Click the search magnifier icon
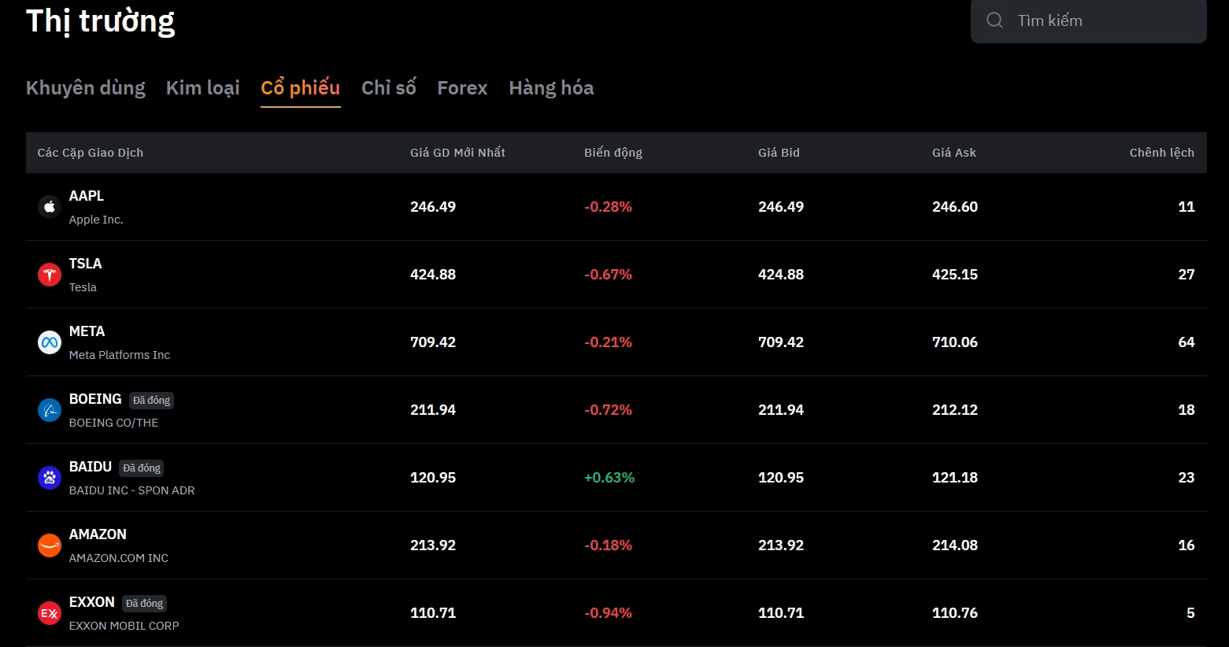 (994, 20)
